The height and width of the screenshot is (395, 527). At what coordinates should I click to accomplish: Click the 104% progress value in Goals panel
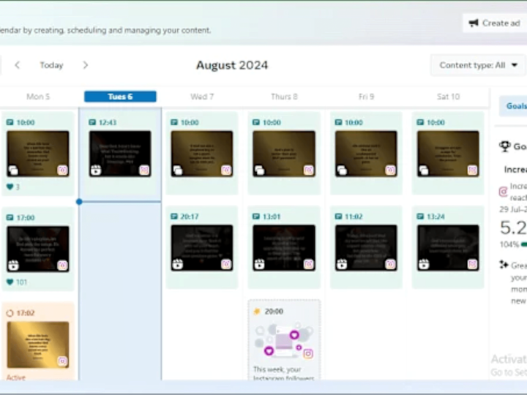point(509,244)
